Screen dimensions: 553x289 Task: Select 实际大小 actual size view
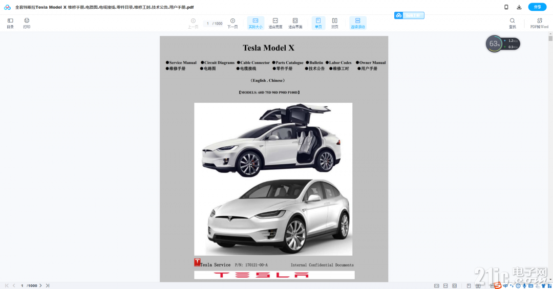coord(256,23)
